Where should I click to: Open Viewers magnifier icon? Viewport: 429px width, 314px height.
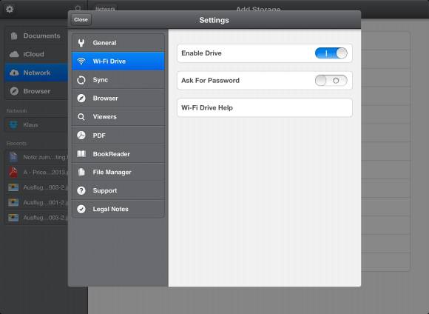(81, 117)
